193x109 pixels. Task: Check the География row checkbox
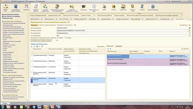(32, 55)
